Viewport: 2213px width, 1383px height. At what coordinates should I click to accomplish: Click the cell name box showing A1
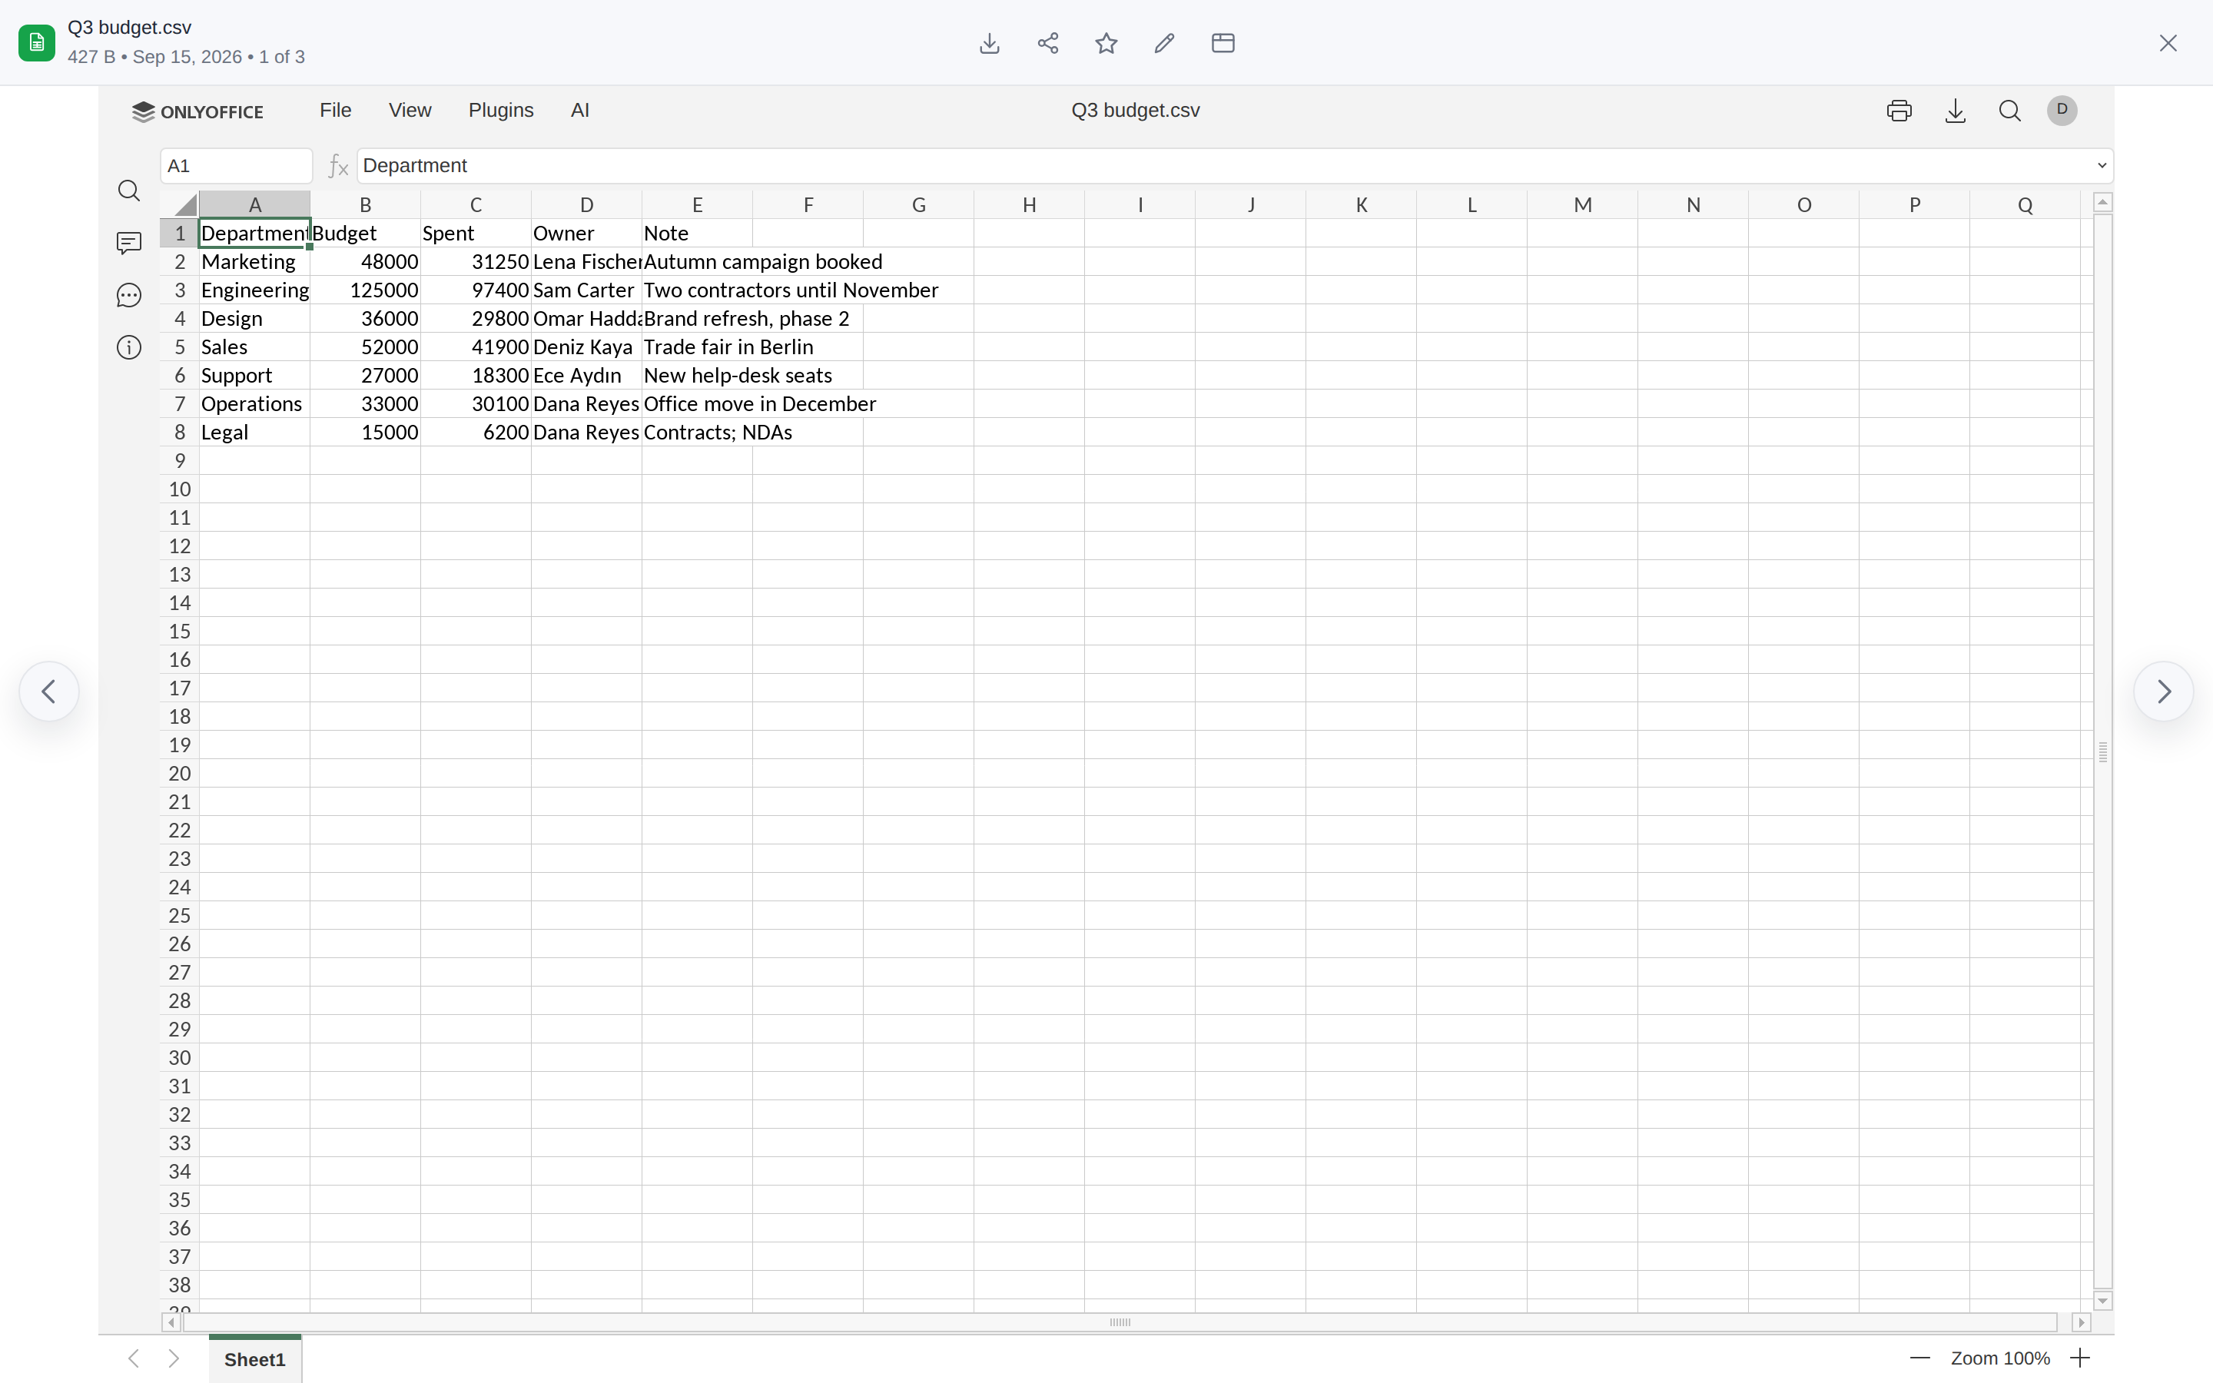237,165
